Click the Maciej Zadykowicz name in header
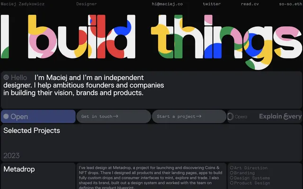This screenshot has height=189, width=303. (x=22, y=4)
